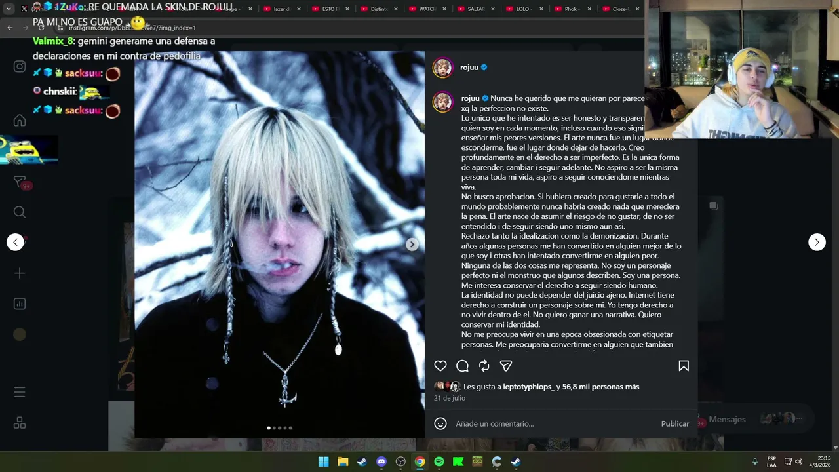The height and width of the screenshot is (472, 839).
Task: Like the post with the heart icon
Action: pyautogui.click(x=440, y=366)
